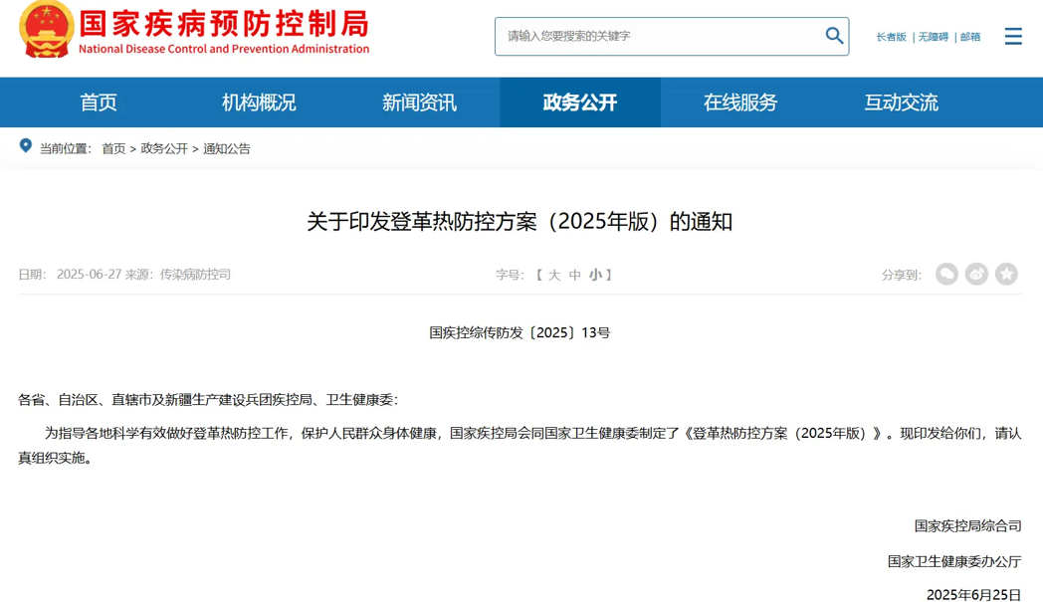Share article to Weibo
Viewport: 1043px width, 602px height.
pyautogui.click(x=976, y=275)
